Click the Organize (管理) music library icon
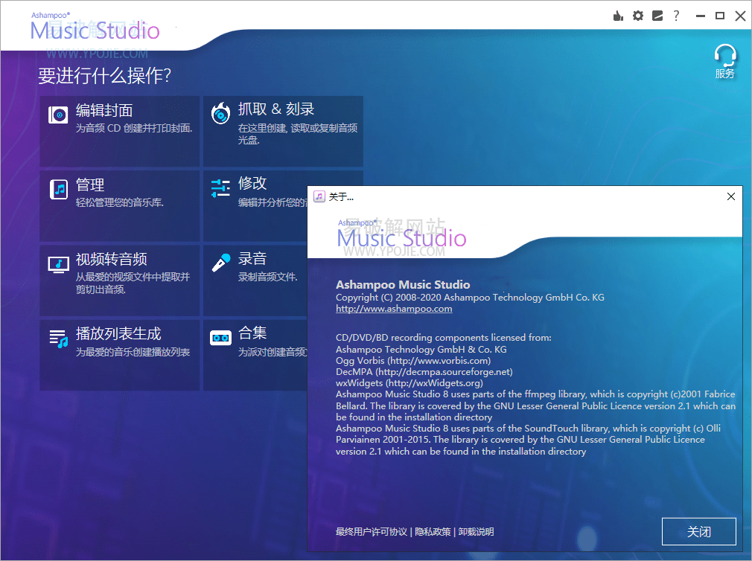The width and height of the screenshot is (752, 561). point(58,189)
